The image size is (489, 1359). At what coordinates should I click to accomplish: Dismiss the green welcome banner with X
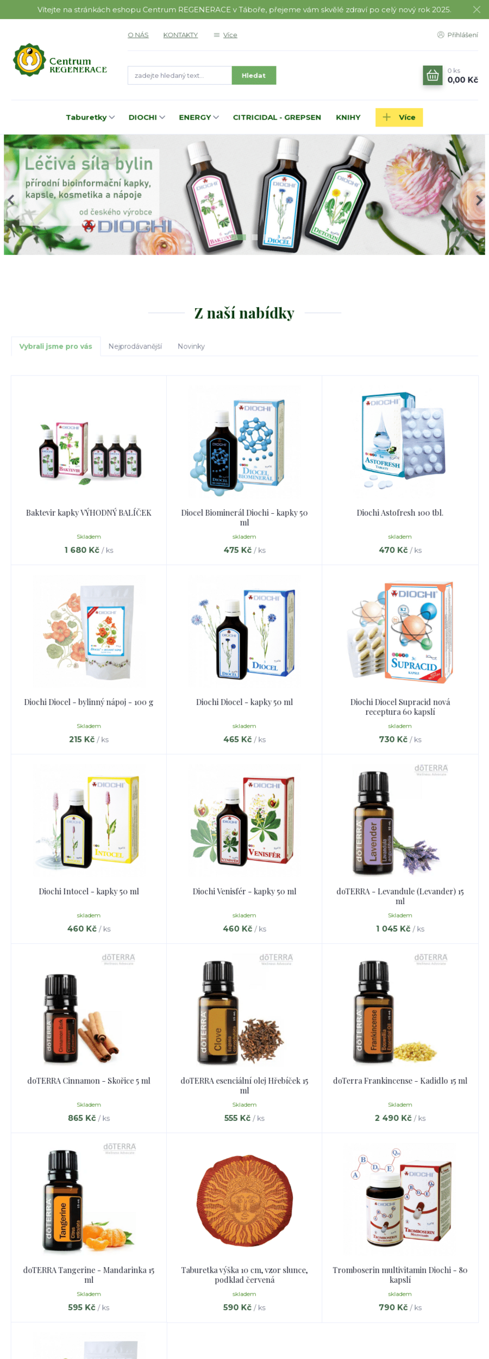pyautogui.click(x=477, y=9)
